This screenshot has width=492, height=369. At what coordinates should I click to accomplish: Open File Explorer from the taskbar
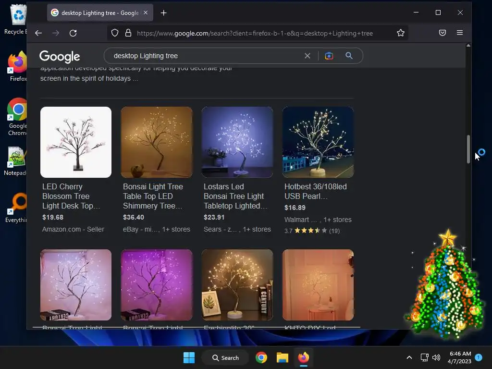(x=283, y=357)
